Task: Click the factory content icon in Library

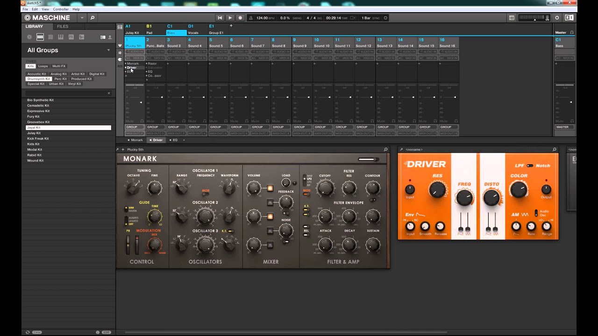Action: (x=103, y=37)
